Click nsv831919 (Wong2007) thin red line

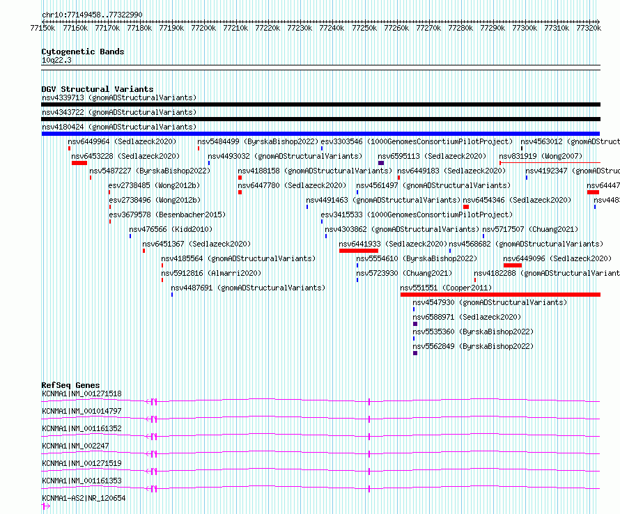click(550, 162)
